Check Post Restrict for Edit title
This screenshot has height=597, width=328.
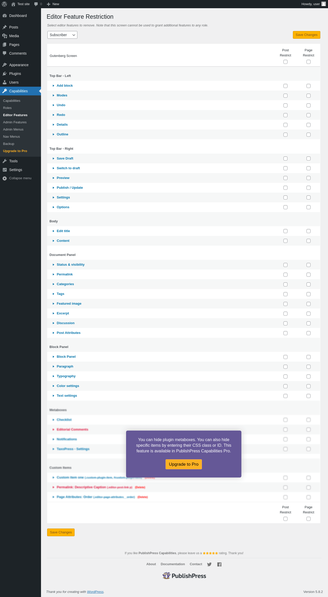pyautogui.click(x=285, y=231)
